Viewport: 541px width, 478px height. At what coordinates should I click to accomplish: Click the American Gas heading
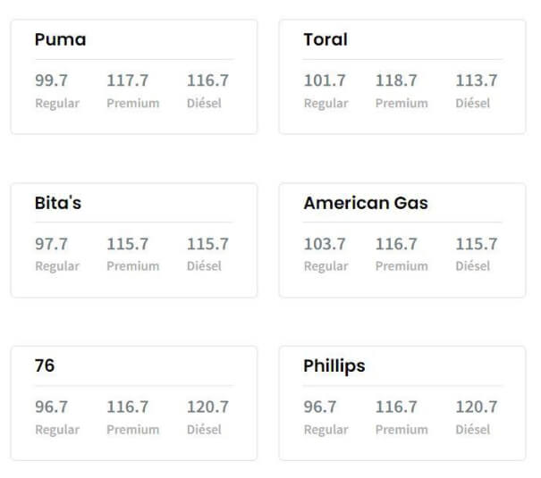366,203
